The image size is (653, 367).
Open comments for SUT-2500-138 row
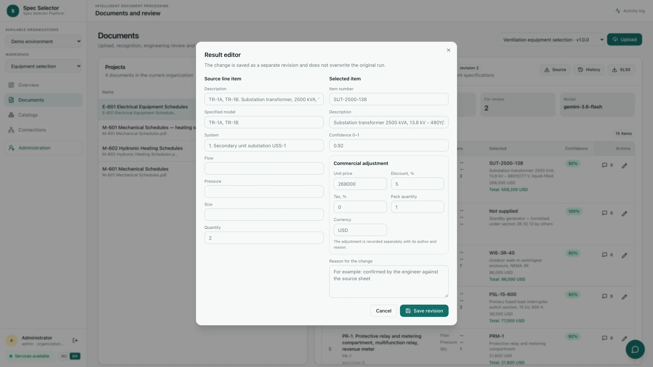[x=607, y=165]
